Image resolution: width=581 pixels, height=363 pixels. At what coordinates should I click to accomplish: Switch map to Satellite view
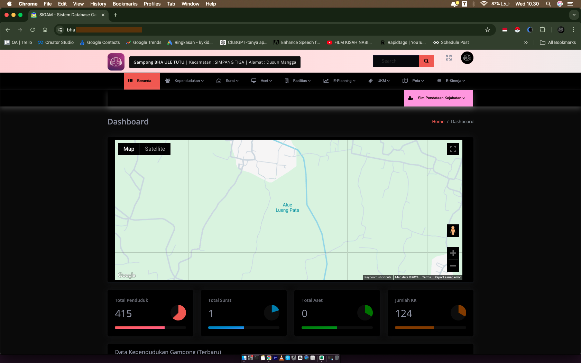click(155, 149)
